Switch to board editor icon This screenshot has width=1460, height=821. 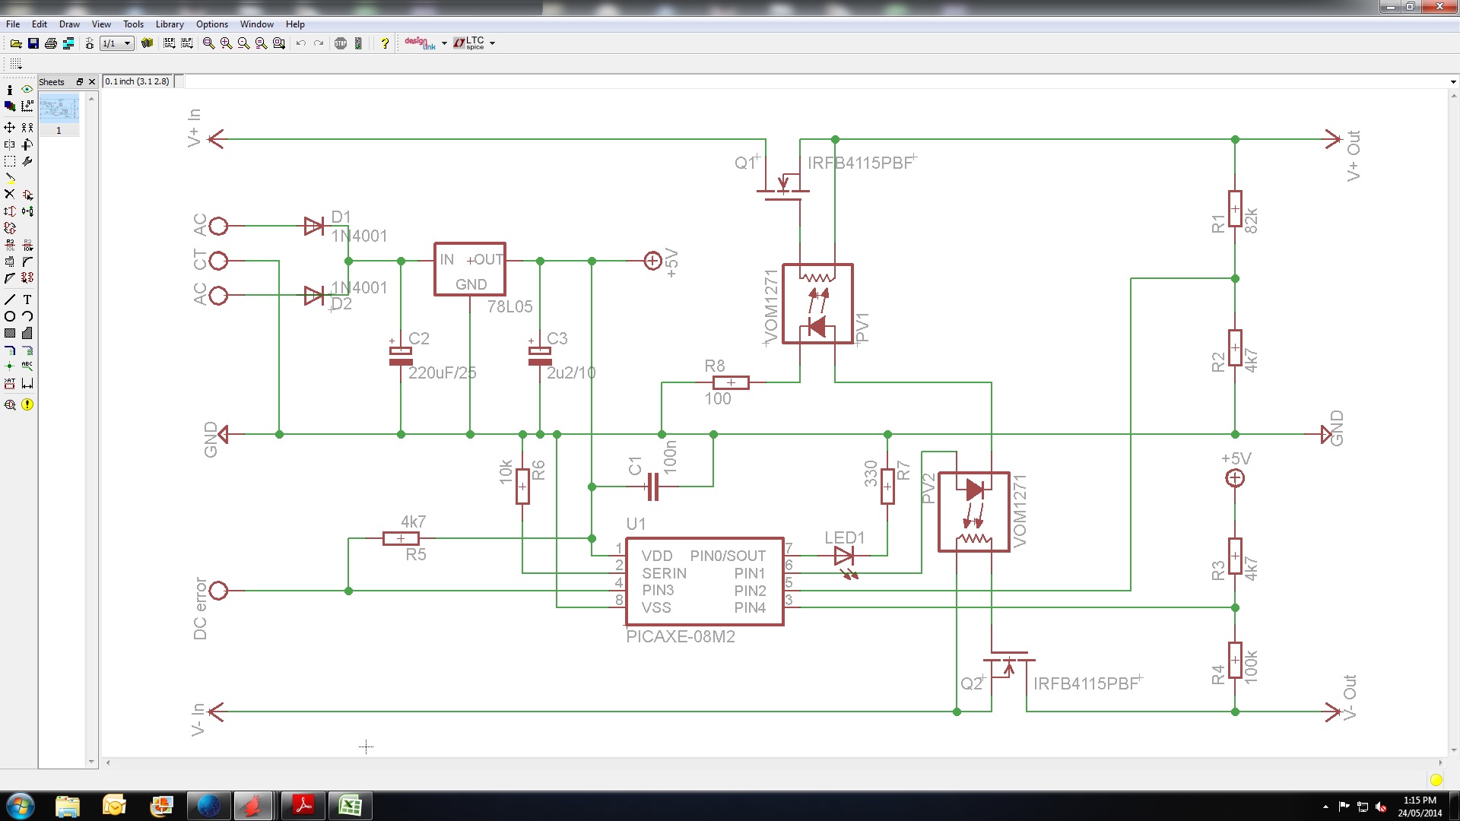click(89, 43)
